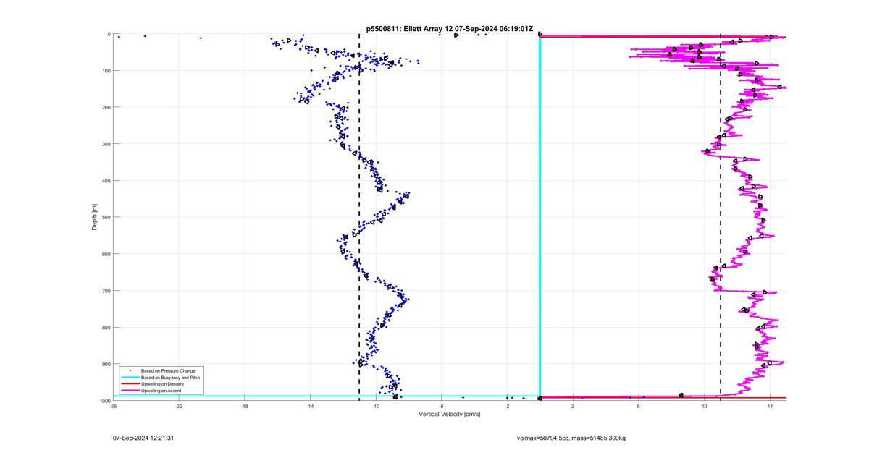Click velocity tick label "2"
The image size is (869, 450).
(x=573, y=407)
